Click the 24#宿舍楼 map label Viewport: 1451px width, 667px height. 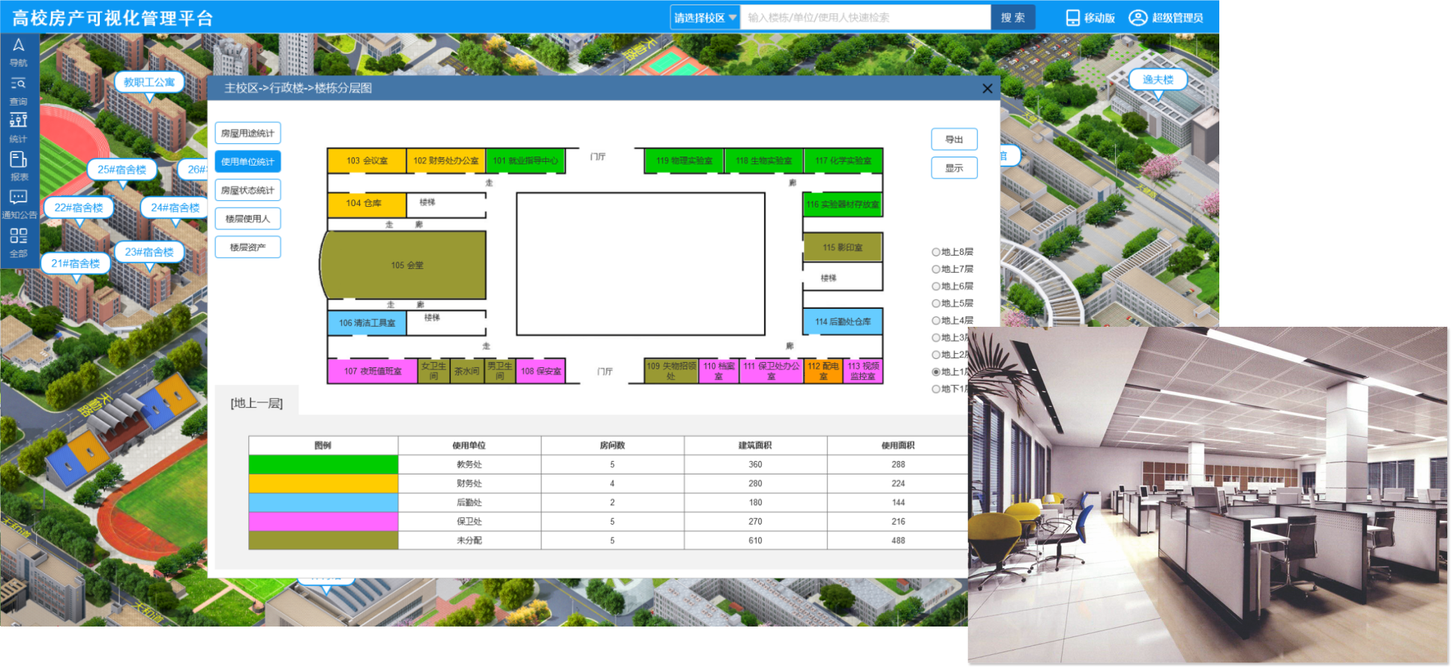[175, 208]
